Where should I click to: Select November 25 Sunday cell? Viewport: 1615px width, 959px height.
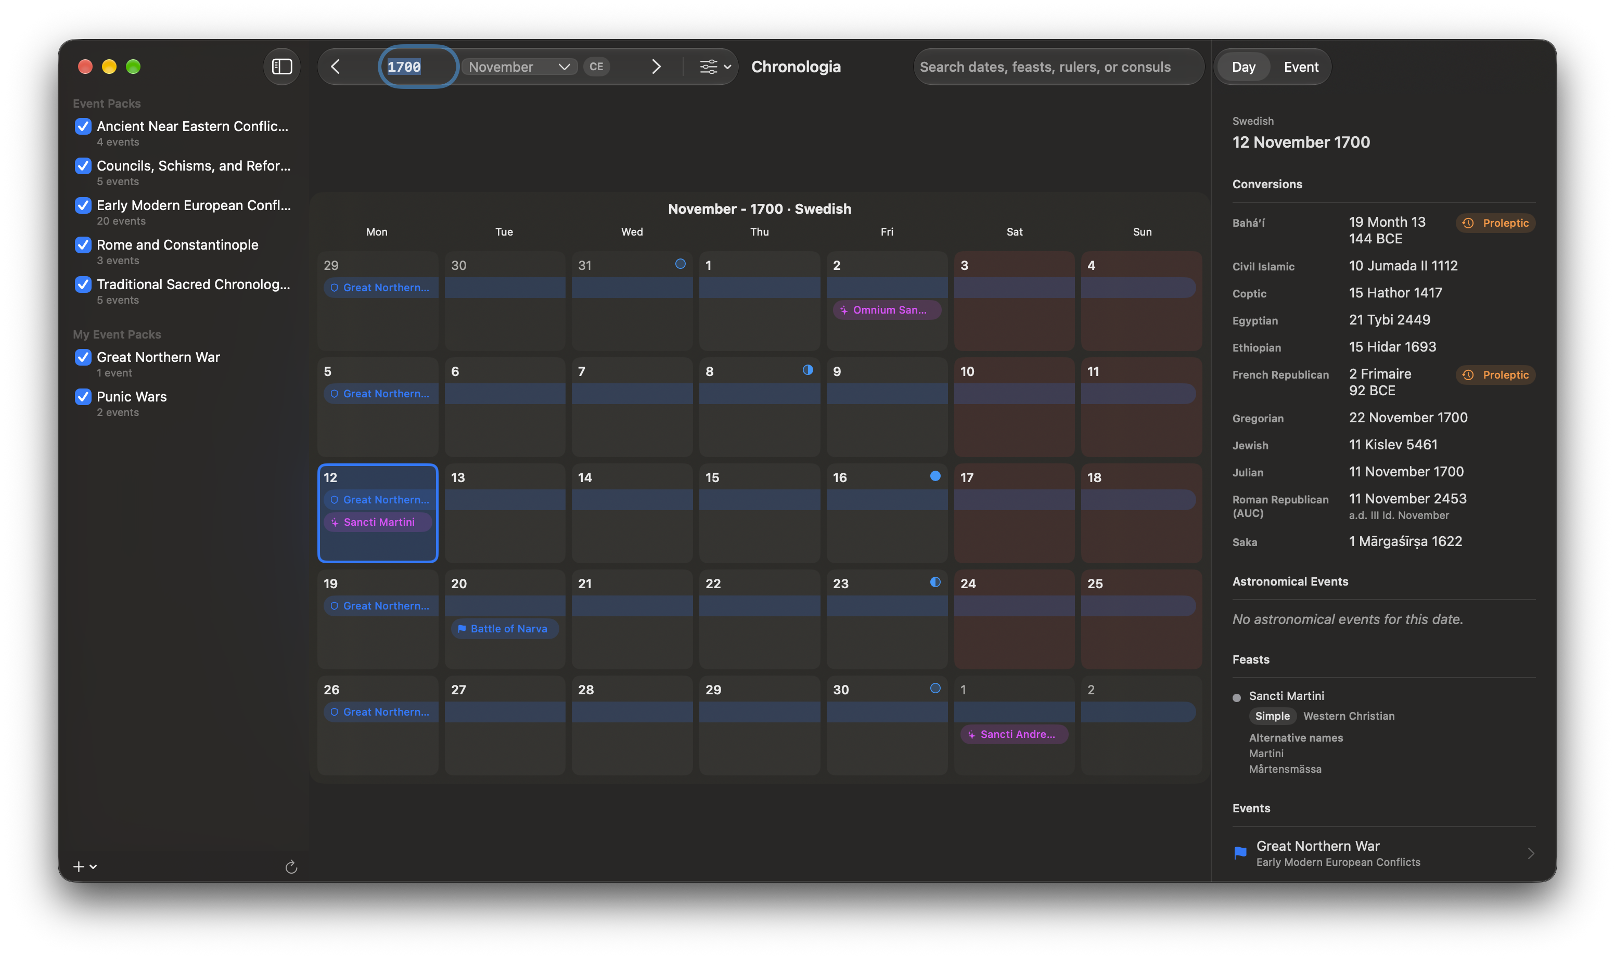[x=1141, y=619]
